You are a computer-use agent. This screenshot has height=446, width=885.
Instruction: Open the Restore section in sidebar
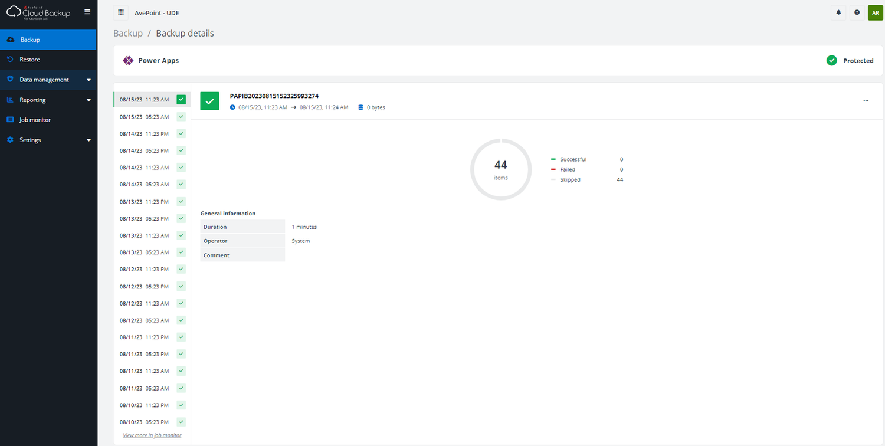click(x=48, y=60)
